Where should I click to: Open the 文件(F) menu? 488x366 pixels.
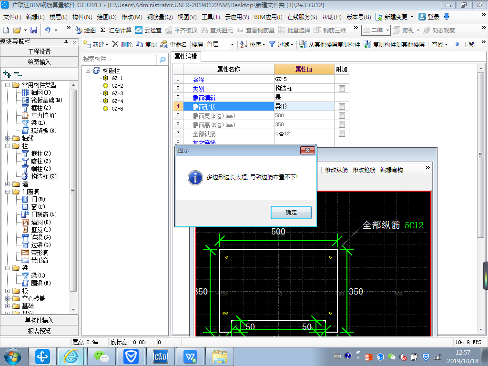pos(12,17)
